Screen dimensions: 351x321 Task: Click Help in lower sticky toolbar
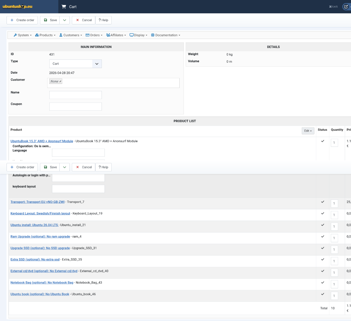103,167
